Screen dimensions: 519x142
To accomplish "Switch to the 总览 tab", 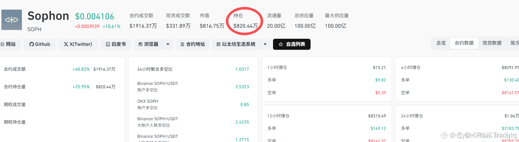I will (441, 43).
